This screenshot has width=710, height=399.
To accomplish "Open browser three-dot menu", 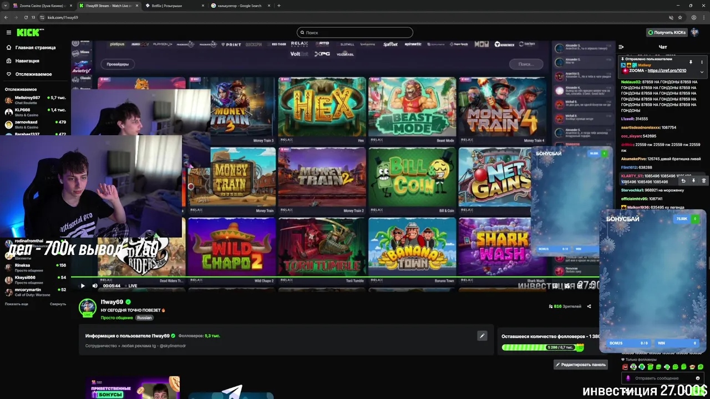I will point(704,17).
